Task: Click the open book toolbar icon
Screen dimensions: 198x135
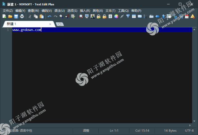Action: 81,16
